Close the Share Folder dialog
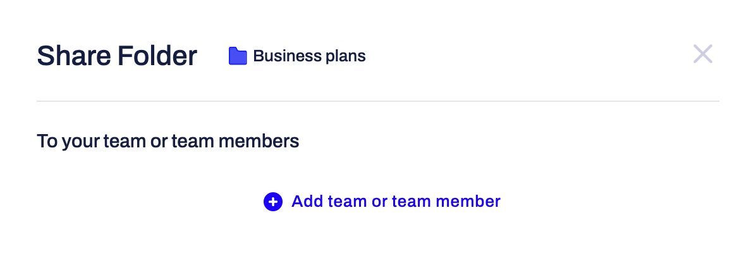 click(702, 54)
